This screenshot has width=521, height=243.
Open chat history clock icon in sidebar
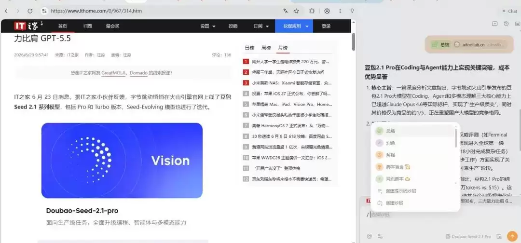[x=506, y=24]
